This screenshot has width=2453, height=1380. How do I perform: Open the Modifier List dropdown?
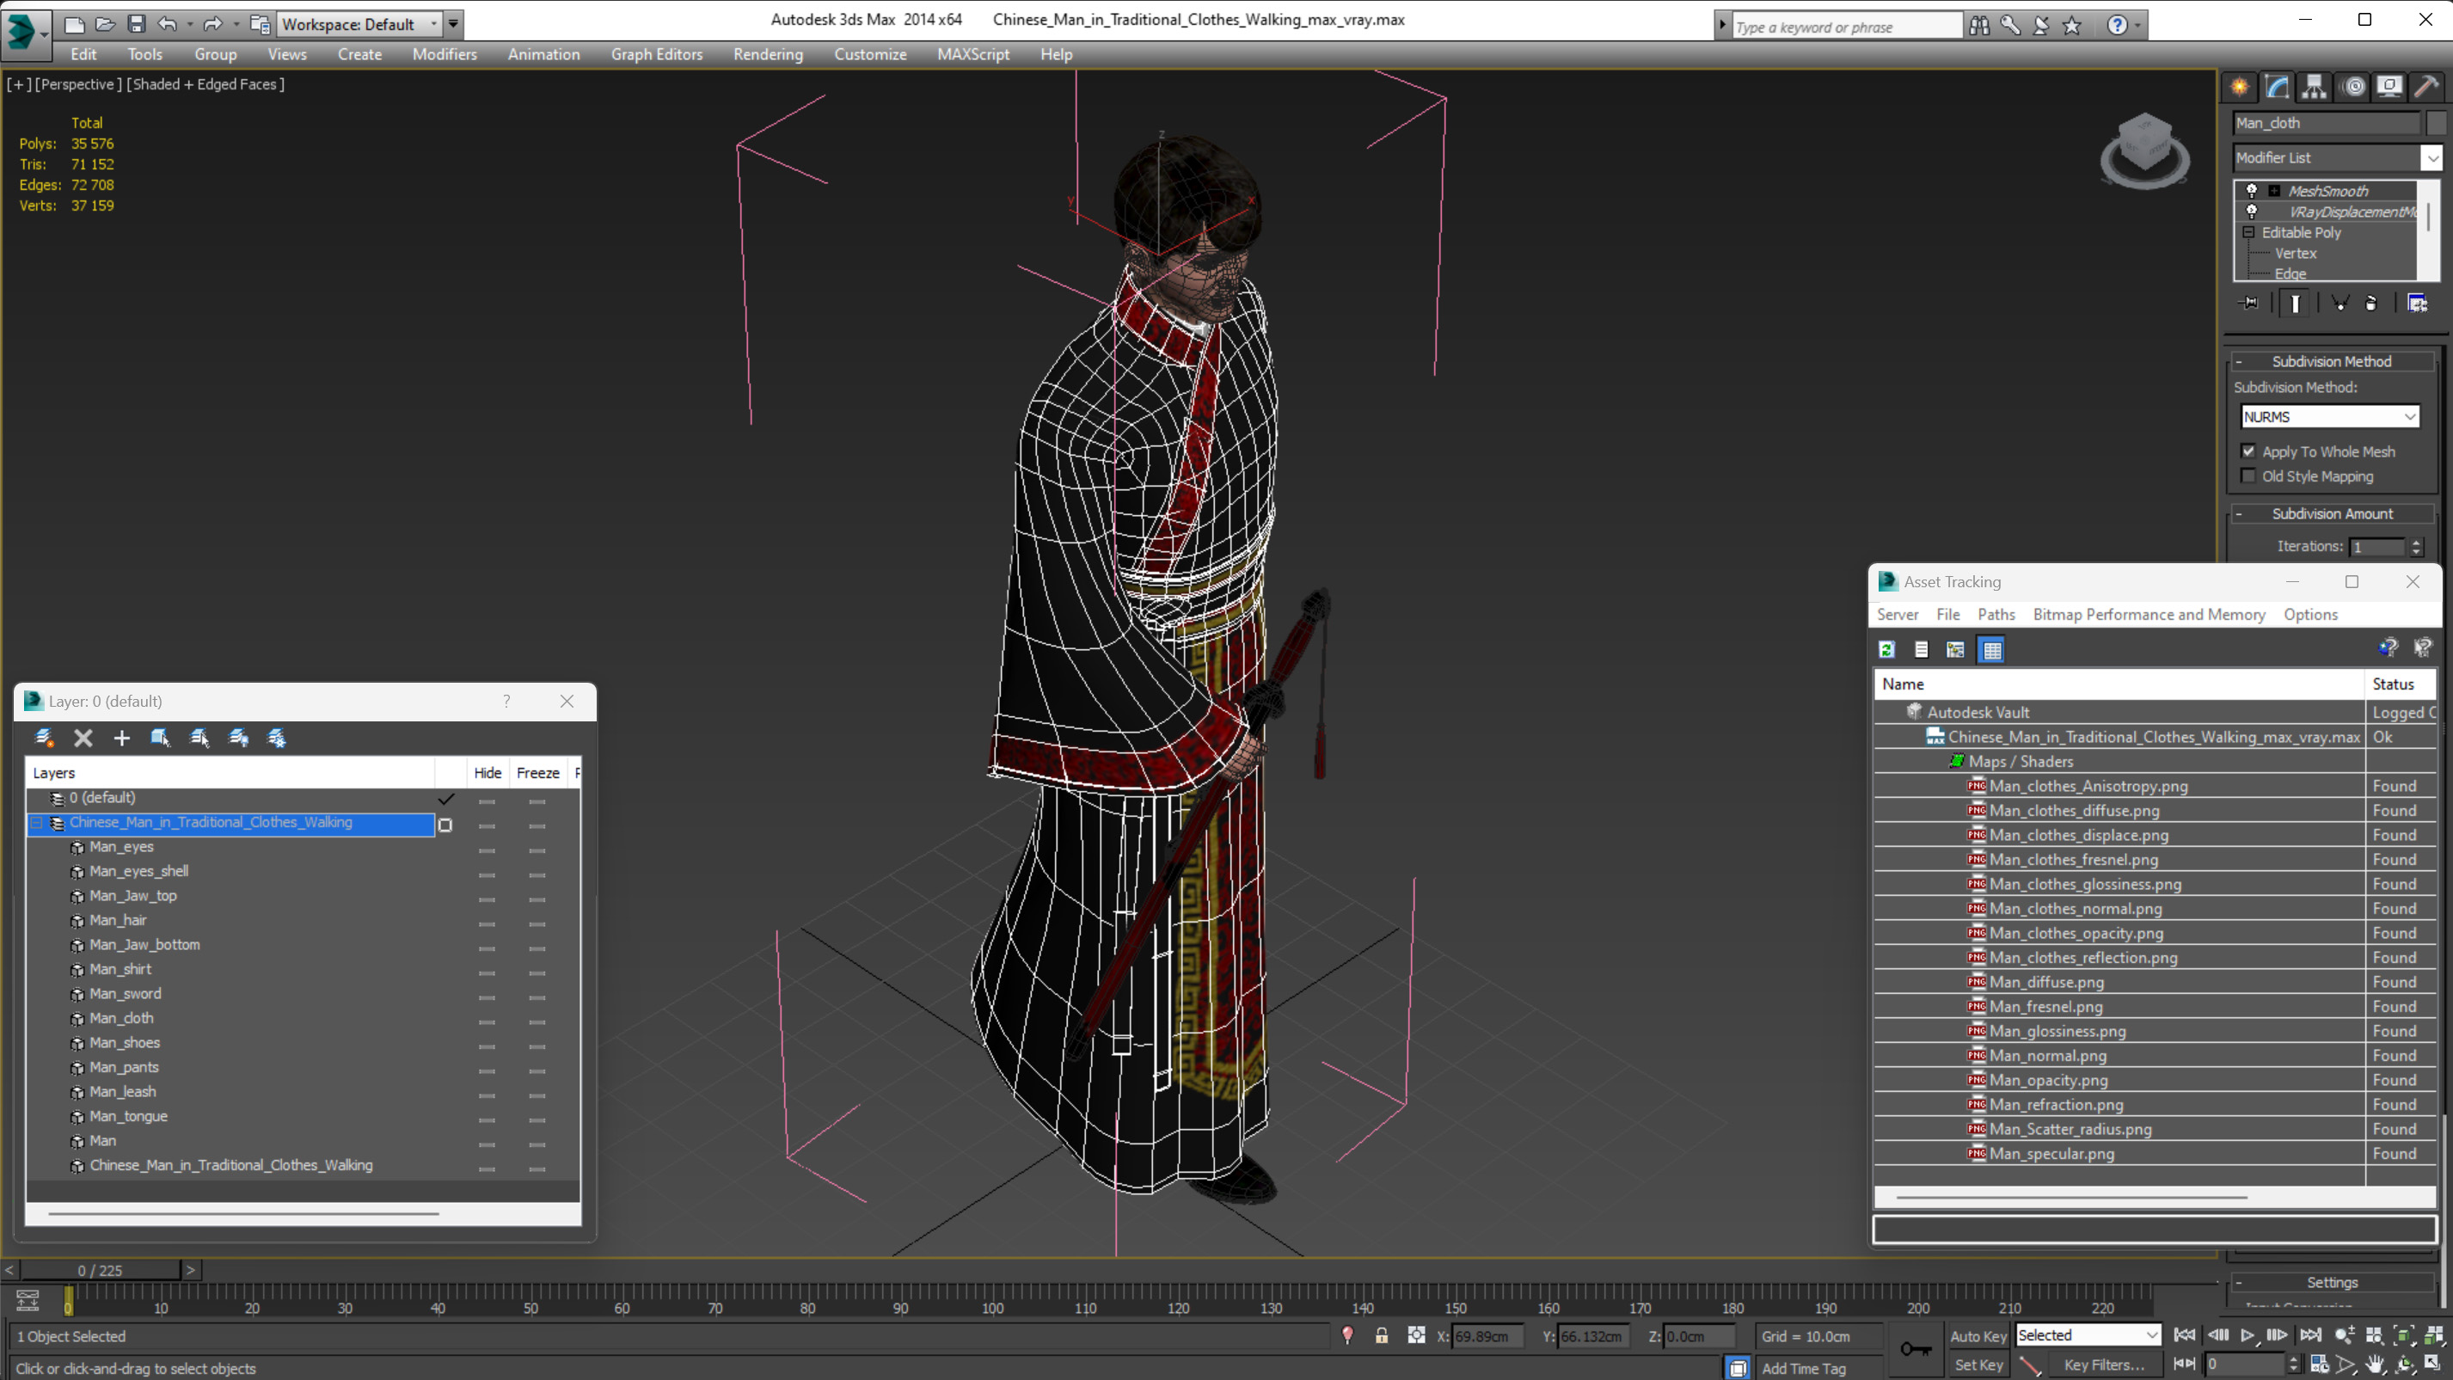2338,158
